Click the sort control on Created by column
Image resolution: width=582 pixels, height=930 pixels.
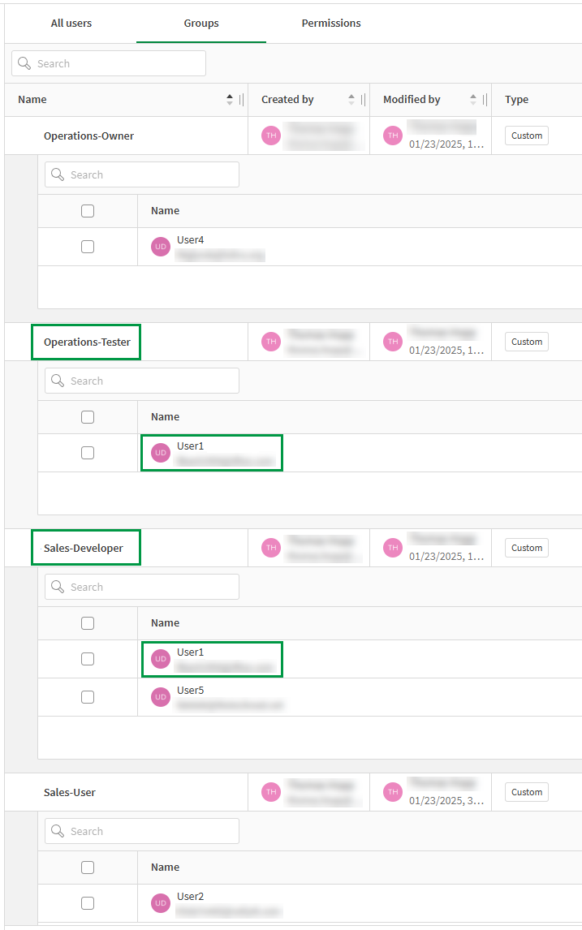[350, 99]
